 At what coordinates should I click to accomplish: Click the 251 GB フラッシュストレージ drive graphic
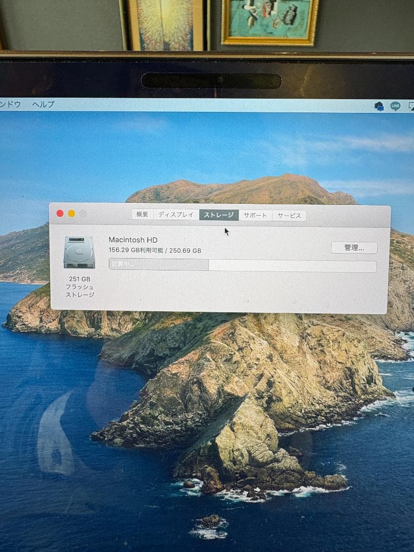point(78,253)
